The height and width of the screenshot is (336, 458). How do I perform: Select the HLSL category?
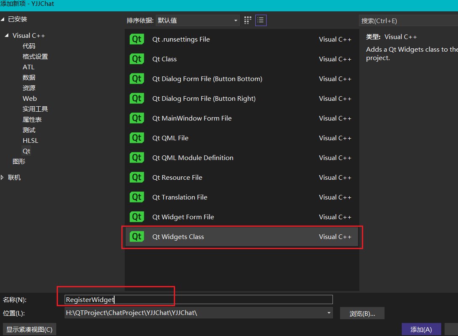pyautogui.click(x=30, y=141)
